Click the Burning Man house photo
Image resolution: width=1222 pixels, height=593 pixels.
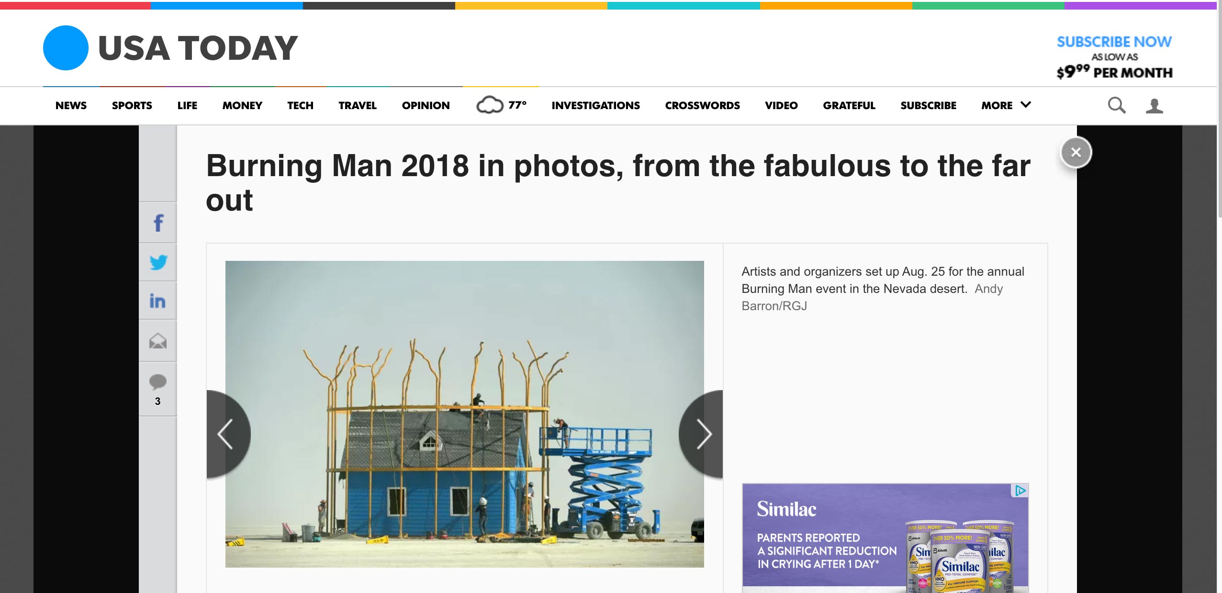click(x=464, y=414)
